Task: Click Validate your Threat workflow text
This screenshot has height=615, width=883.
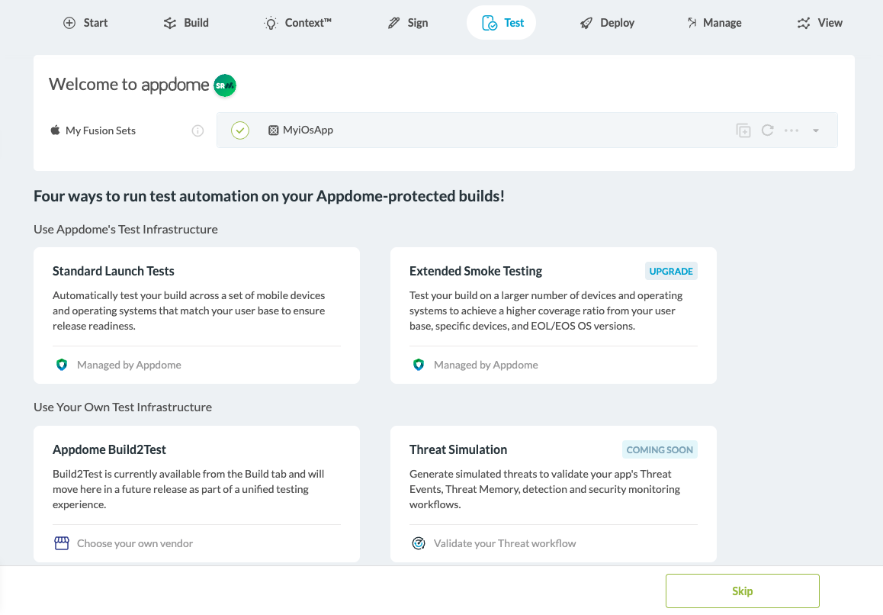Action: (x=505, y=543)
